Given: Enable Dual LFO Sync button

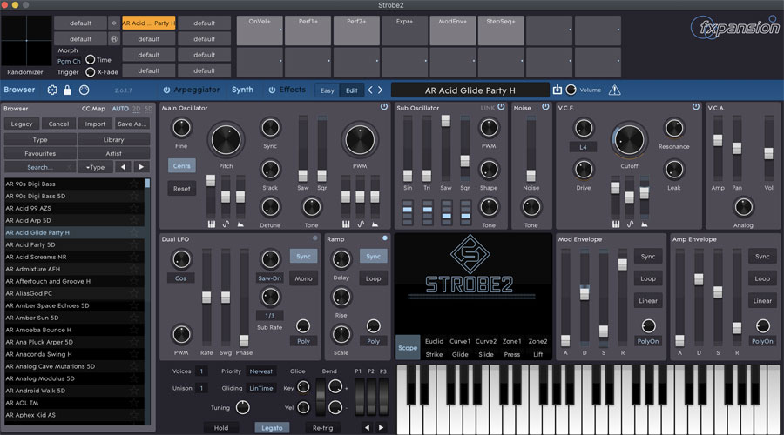Looking at the screenshot, I should 303,256.
